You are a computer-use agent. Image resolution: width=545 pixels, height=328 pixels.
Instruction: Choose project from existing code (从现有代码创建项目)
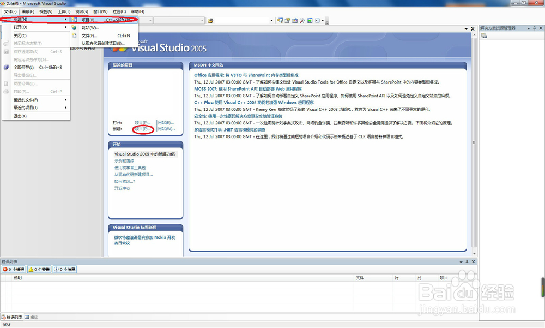[104, 44]
